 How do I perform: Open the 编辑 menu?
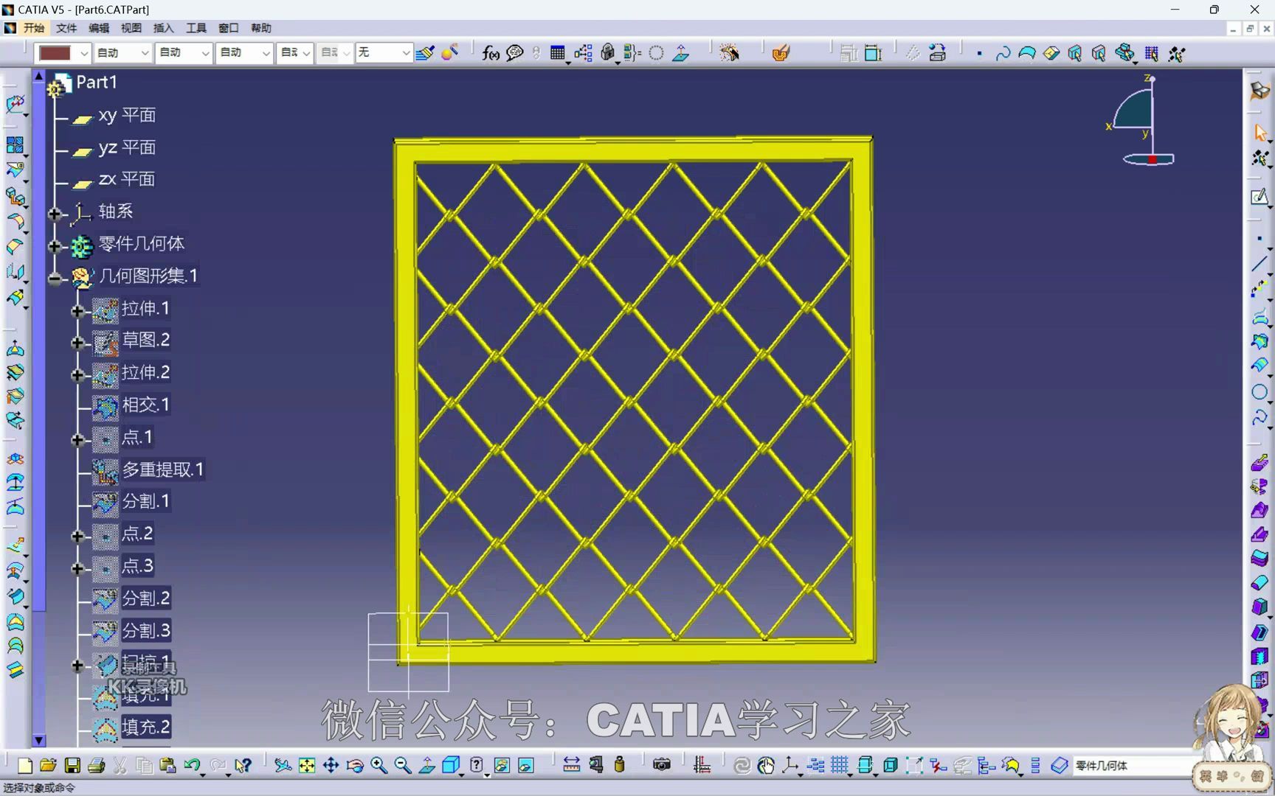coord(99,28)
